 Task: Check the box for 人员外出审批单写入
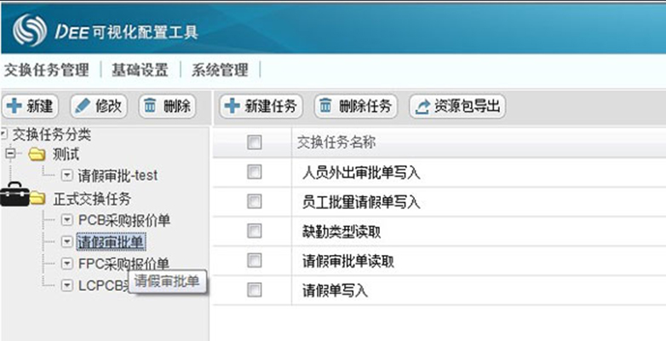click(x=254, y=172)
